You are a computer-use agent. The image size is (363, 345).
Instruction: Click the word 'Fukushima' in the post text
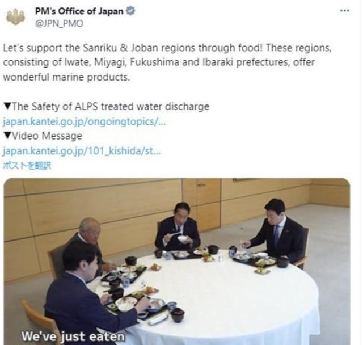154,62
